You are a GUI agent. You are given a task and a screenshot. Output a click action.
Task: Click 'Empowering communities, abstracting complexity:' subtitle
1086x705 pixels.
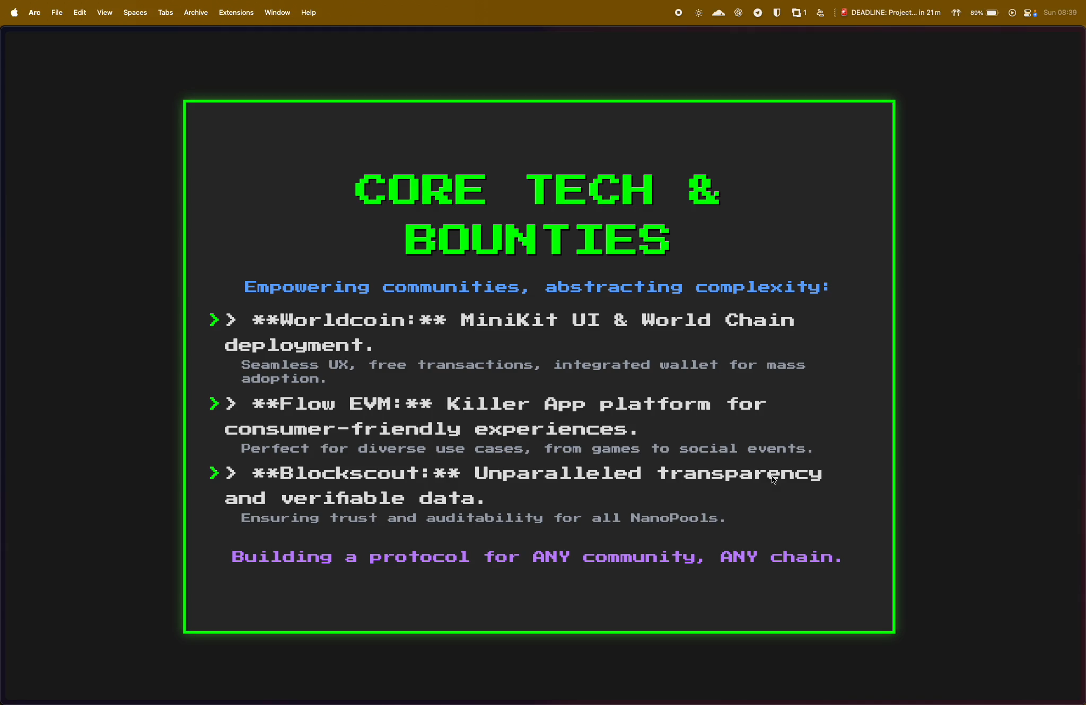coord(537,287)
